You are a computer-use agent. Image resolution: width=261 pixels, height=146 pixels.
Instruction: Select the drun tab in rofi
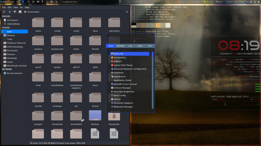click(x=111, y=46)
